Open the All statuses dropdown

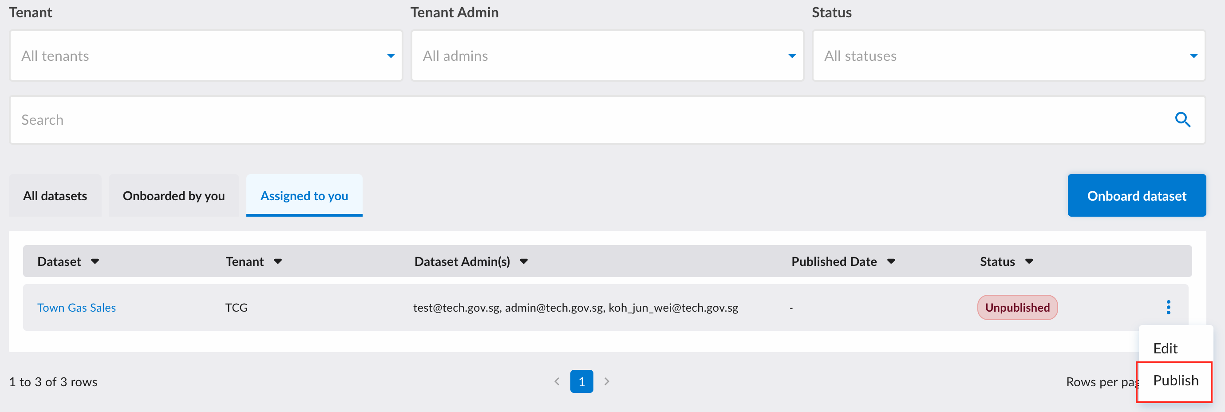(x=1008, y=55)
